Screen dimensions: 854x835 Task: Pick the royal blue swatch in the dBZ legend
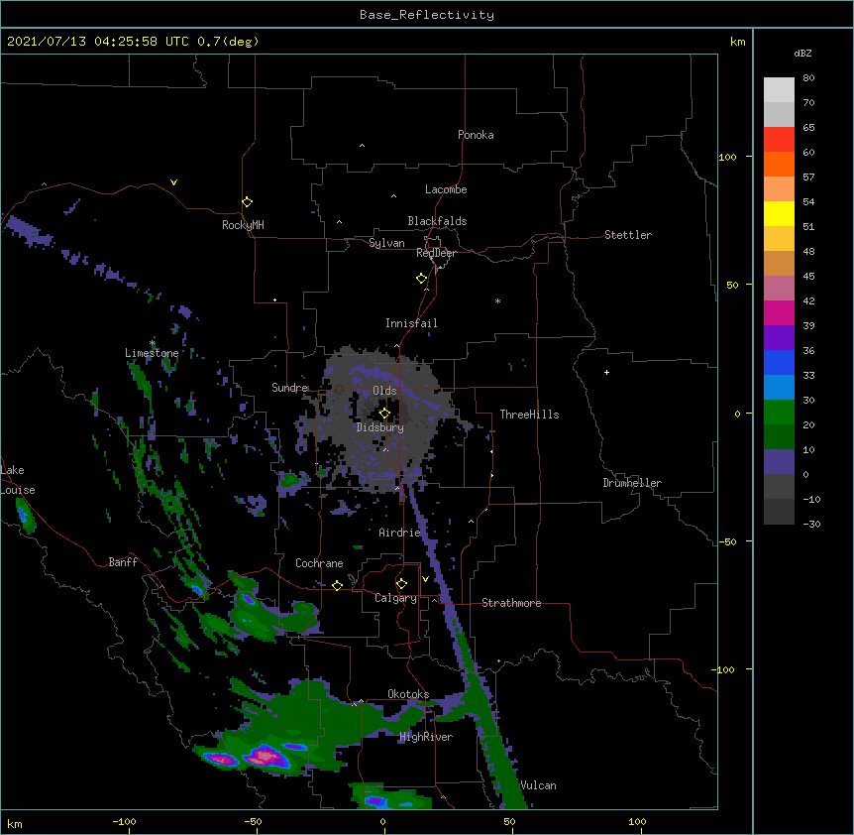(779, 362)
